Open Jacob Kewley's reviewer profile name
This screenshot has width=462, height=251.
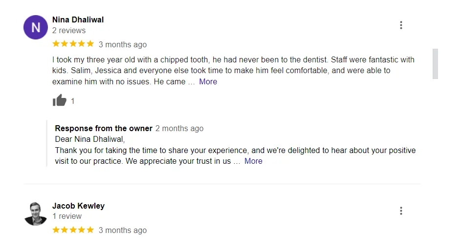[78, 205]
